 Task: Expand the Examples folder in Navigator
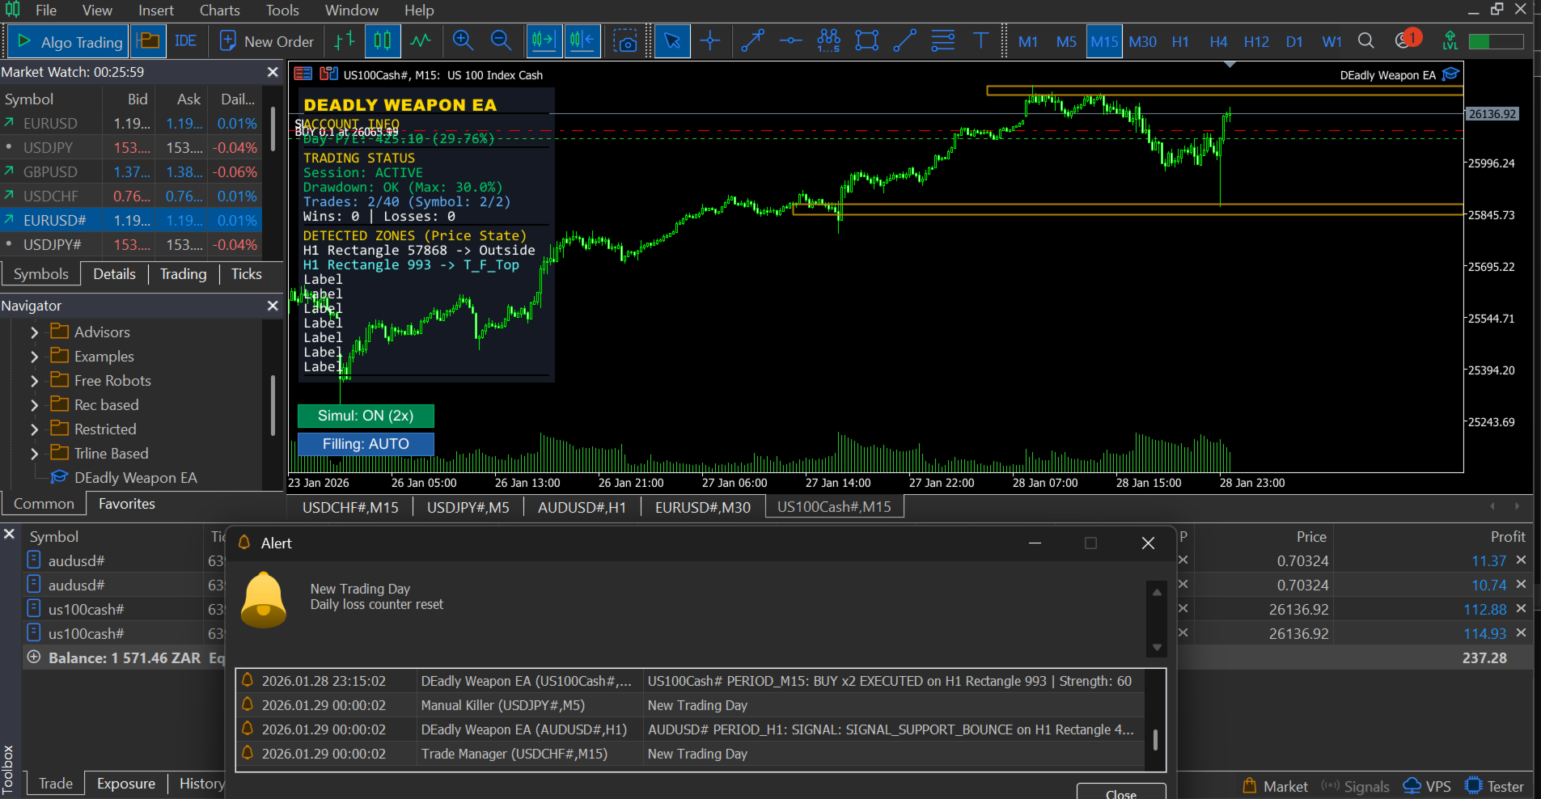pyautogui.click(x=34, y=357)
